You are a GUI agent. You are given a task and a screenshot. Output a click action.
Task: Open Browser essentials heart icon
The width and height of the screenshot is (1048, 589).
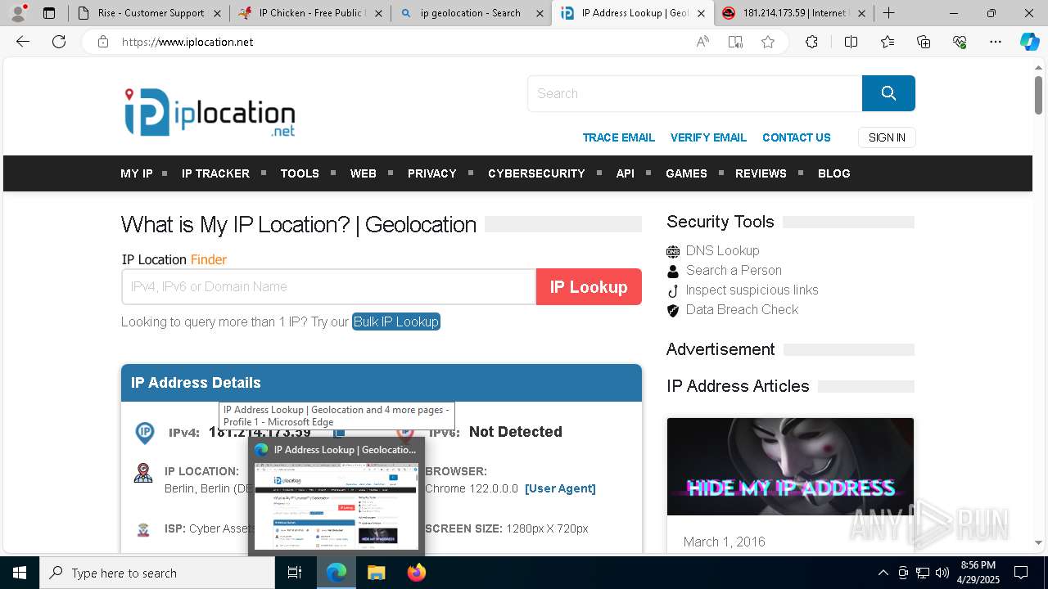[960, 42]
